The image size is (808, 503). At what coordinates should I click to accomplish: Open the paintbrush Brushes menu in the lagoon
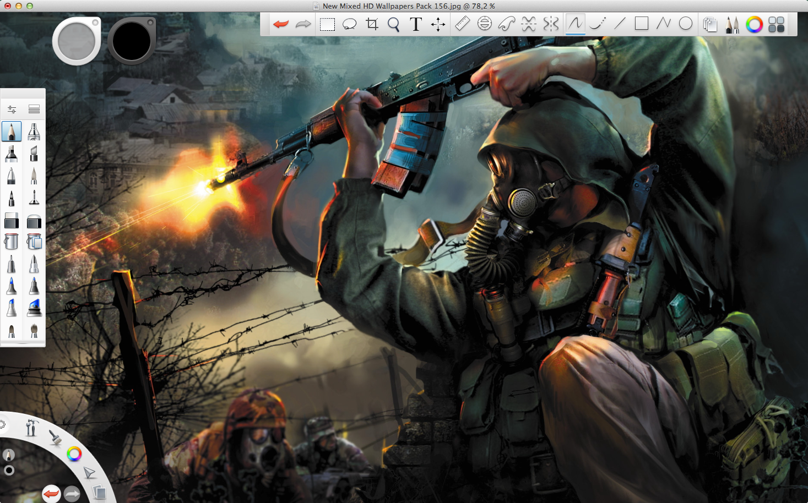point(55,438)
